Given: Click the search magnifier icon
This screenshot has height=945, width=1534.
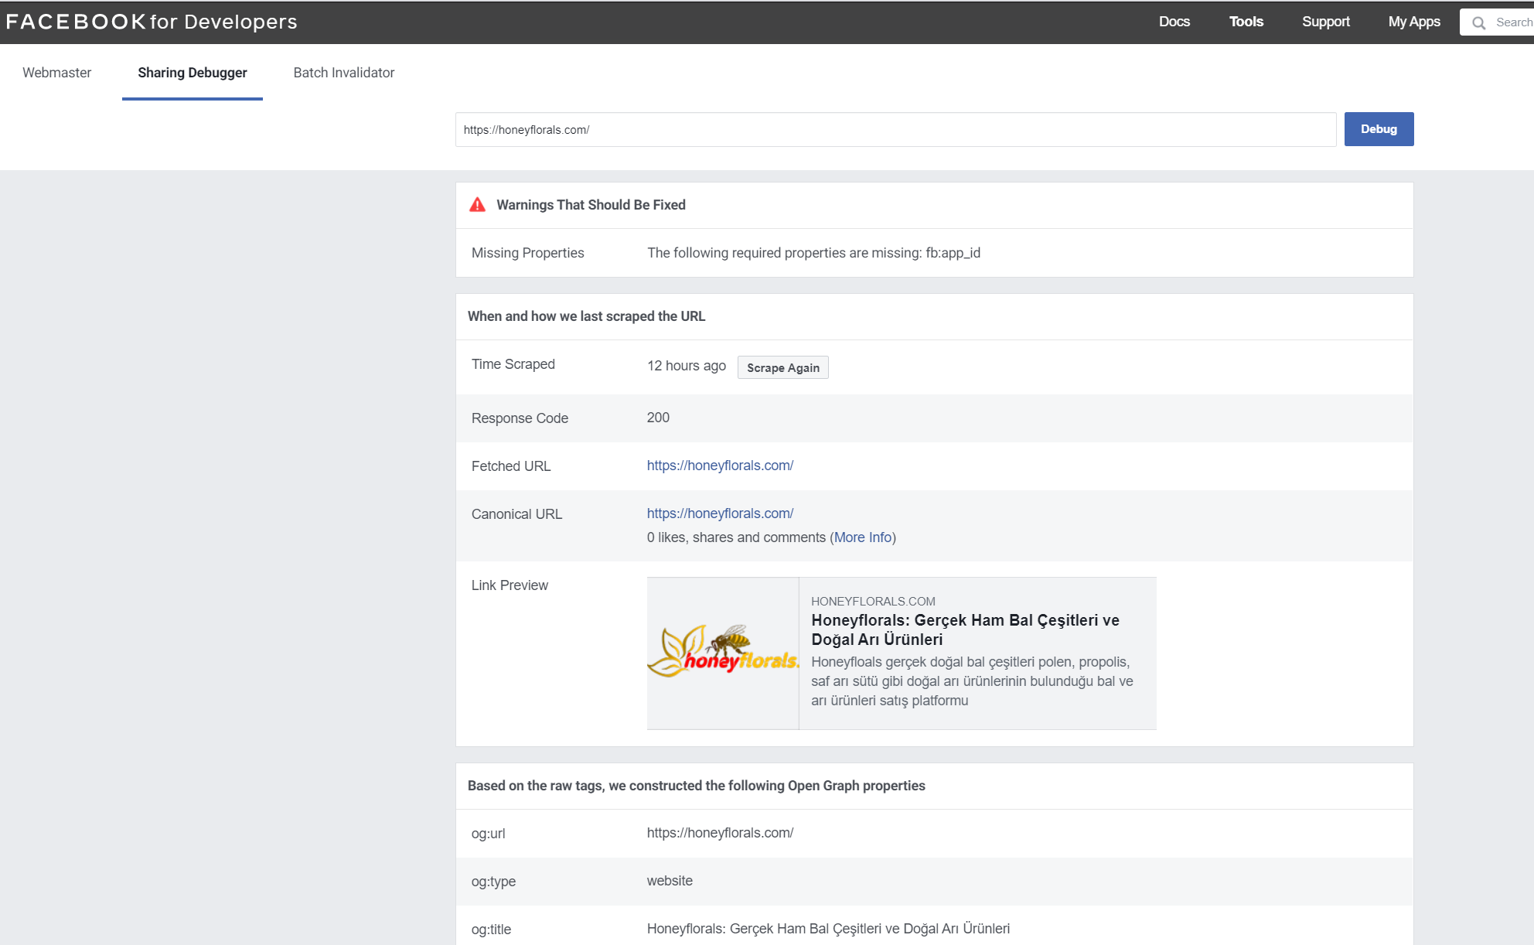Looking at the screenshot, I should 1478,22.
